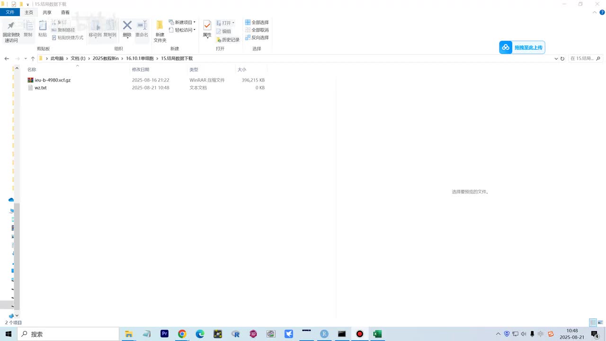Viewport: 606px width, 341px height.
Task: Click the 复制到 (Copy to) button
Action: click(x=110, y=29)
